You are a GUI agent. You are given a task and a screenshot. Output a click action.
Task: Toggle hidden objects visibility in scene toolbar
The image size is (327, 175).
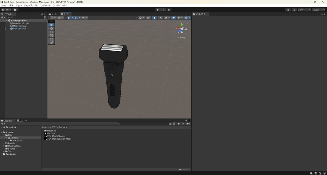173,18
